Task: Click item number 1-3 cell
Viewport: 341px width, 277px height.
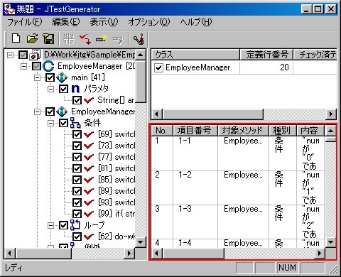Action: tap(195, 222)
